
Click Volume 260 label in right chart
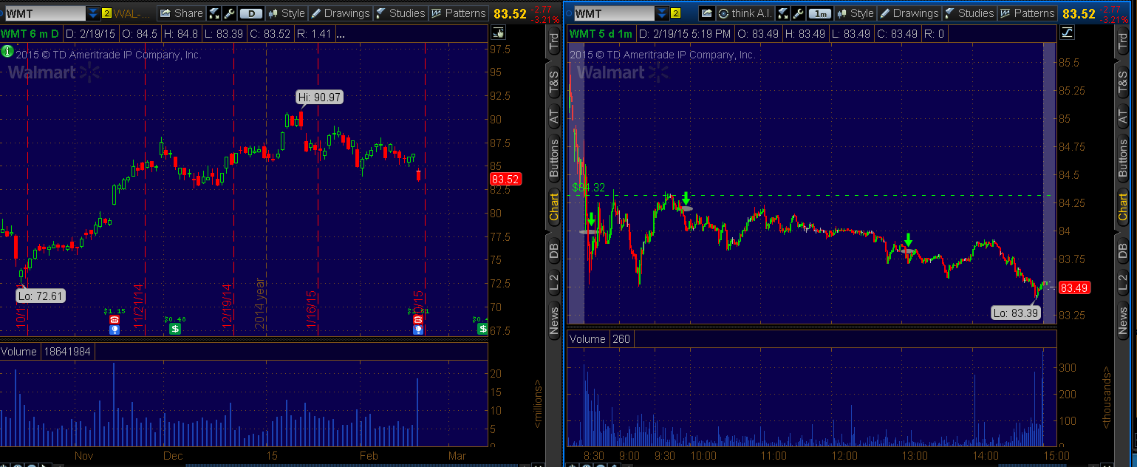[x=600, y=339]
